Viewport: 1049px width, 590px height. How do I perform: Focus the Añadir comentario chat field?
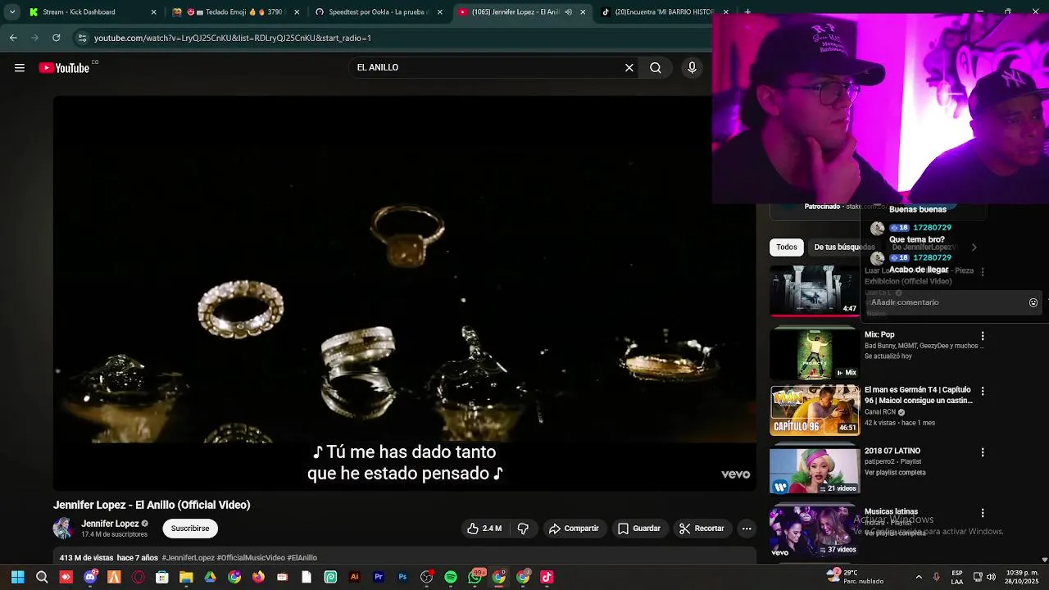pyautogui.click(x=942, y=302)
